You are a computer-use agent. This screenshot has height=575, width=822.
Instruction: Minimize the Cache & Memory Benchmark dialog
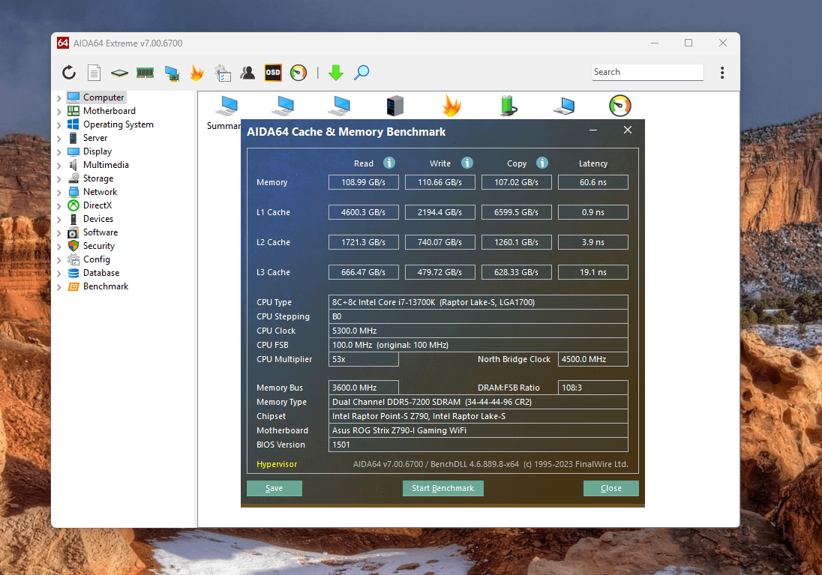(x=593, y=130)
